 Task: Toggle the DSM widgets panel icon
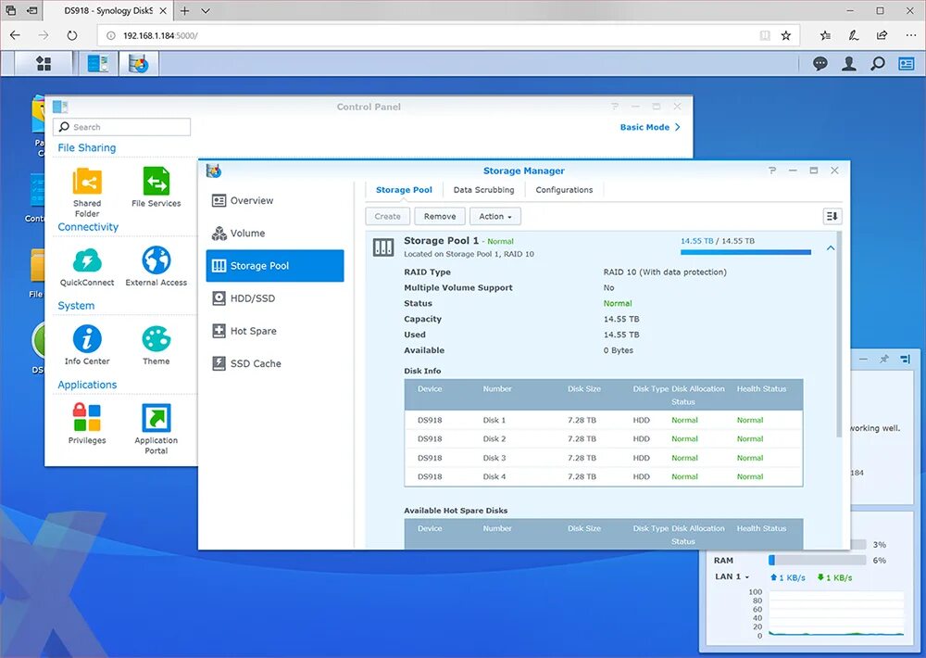(x=906, y=63)
